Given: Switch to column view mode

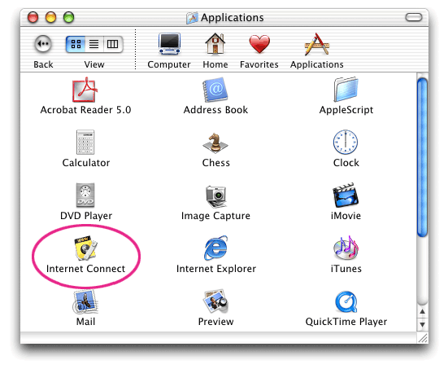Looking at the screenshot, I should pyautogui.click(x=112, y=44).
